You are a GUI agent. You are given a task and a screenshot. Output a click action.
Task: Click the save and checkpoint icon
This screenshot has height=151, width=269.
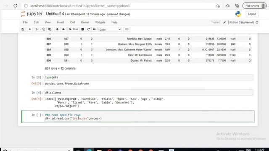click(x=23, y=29)
